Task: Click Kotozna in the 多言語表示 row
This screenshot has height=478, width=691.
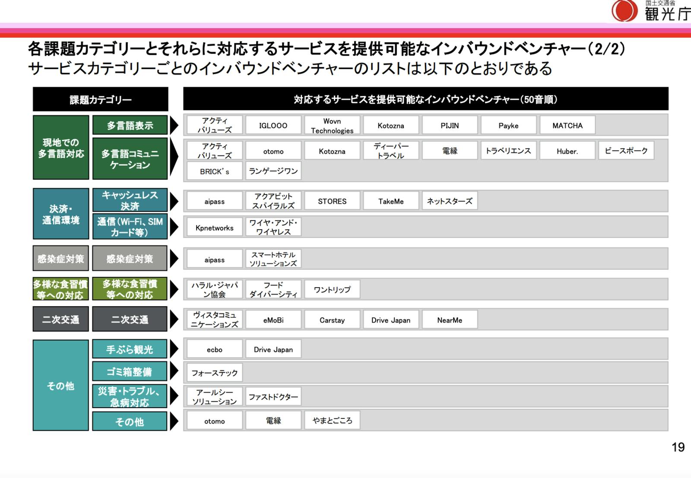Action: click(391, 125)
